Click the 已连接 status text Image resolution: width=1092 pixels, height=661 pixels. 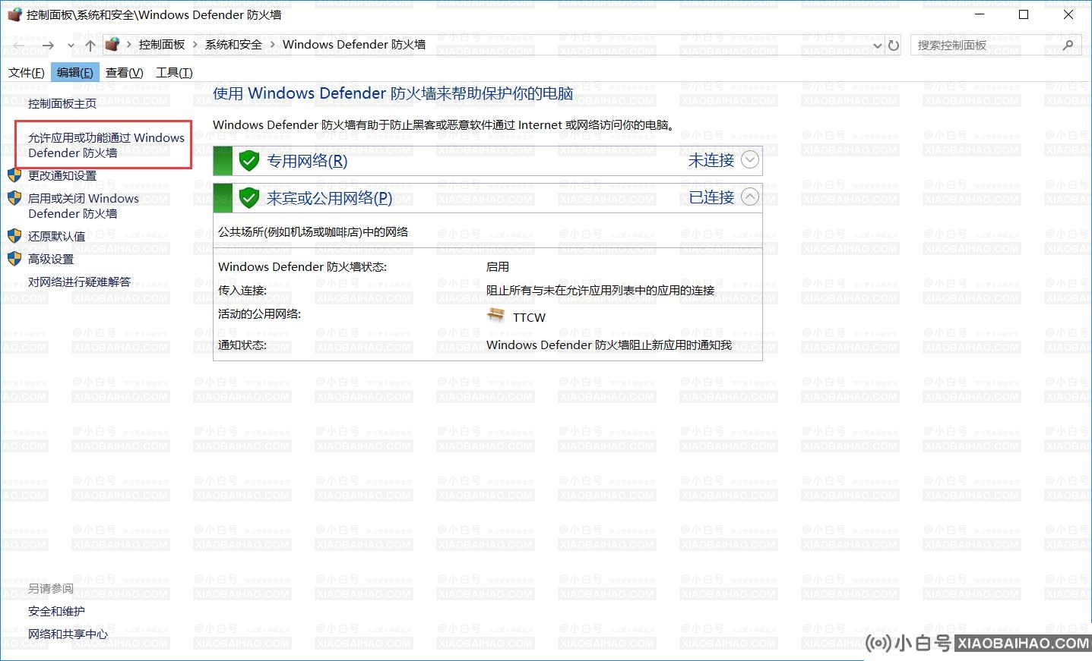[711, 197]
